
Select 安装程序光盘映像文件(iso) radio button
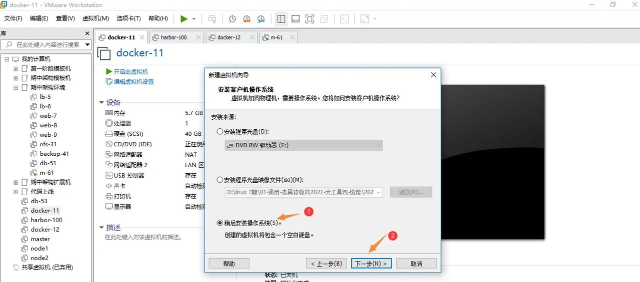pyautogui.click(x=220, y=180)
